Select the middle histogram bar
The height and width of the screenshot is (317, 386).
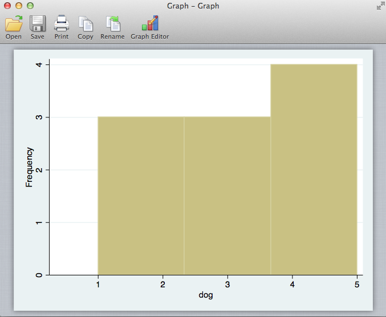[227, 196]
